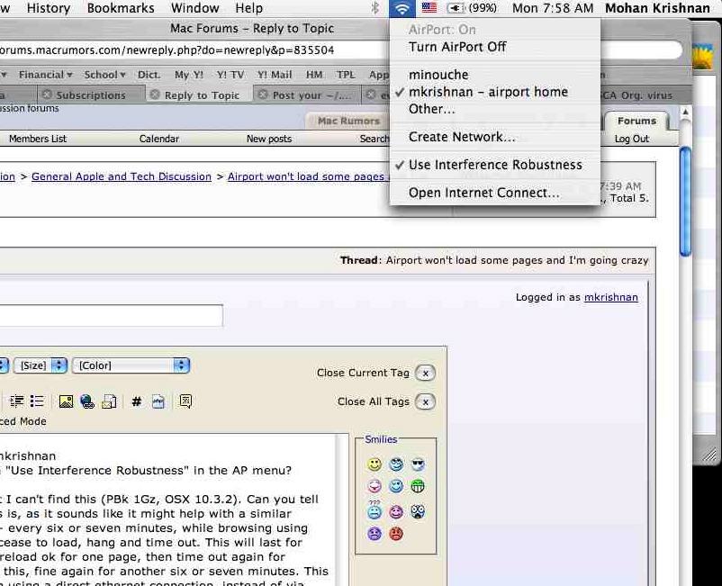Click the insert image icon
Image resolution: width=722 pixels, height=586 pixels.
click(x=66, y=401)
